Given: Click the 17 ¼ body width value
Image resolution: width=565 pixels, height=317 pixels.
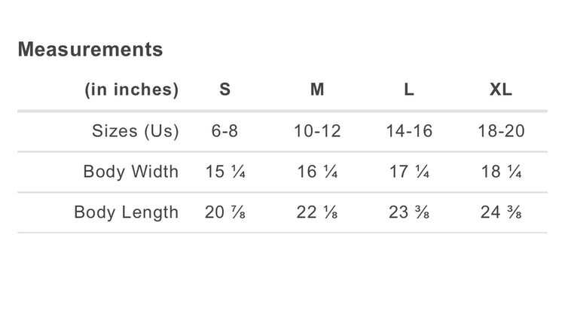Looking at the screenshot, I should [x=409, y=172].
